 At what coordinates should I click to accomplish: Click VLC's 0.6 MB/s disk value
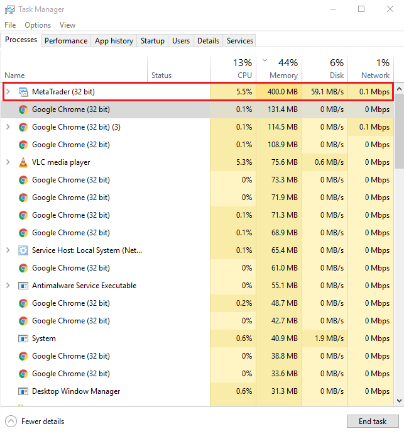click(x=329, y=162)
